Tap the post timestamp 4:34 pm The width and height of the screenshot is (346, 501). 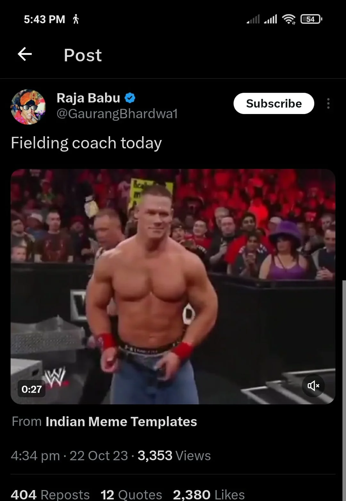35,456
